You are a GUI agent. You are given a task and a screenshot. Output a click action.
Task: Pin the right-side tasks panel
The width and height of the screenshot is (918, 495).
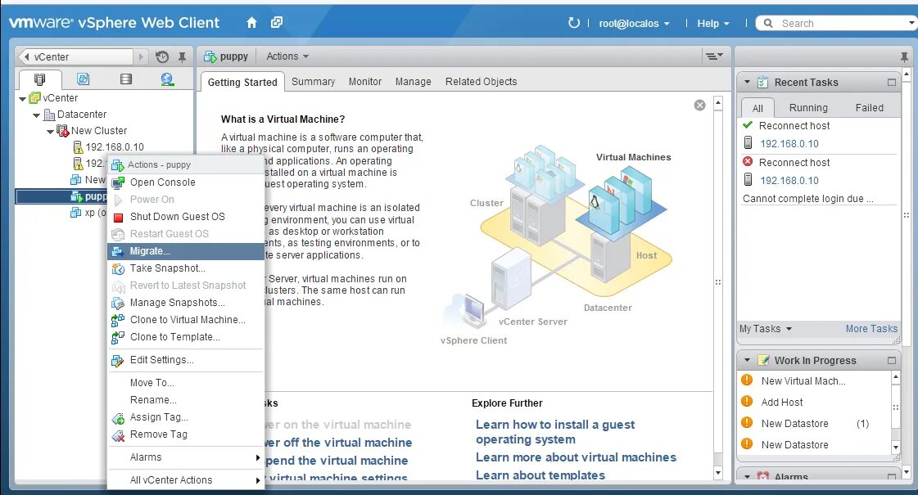click(905, 56)
